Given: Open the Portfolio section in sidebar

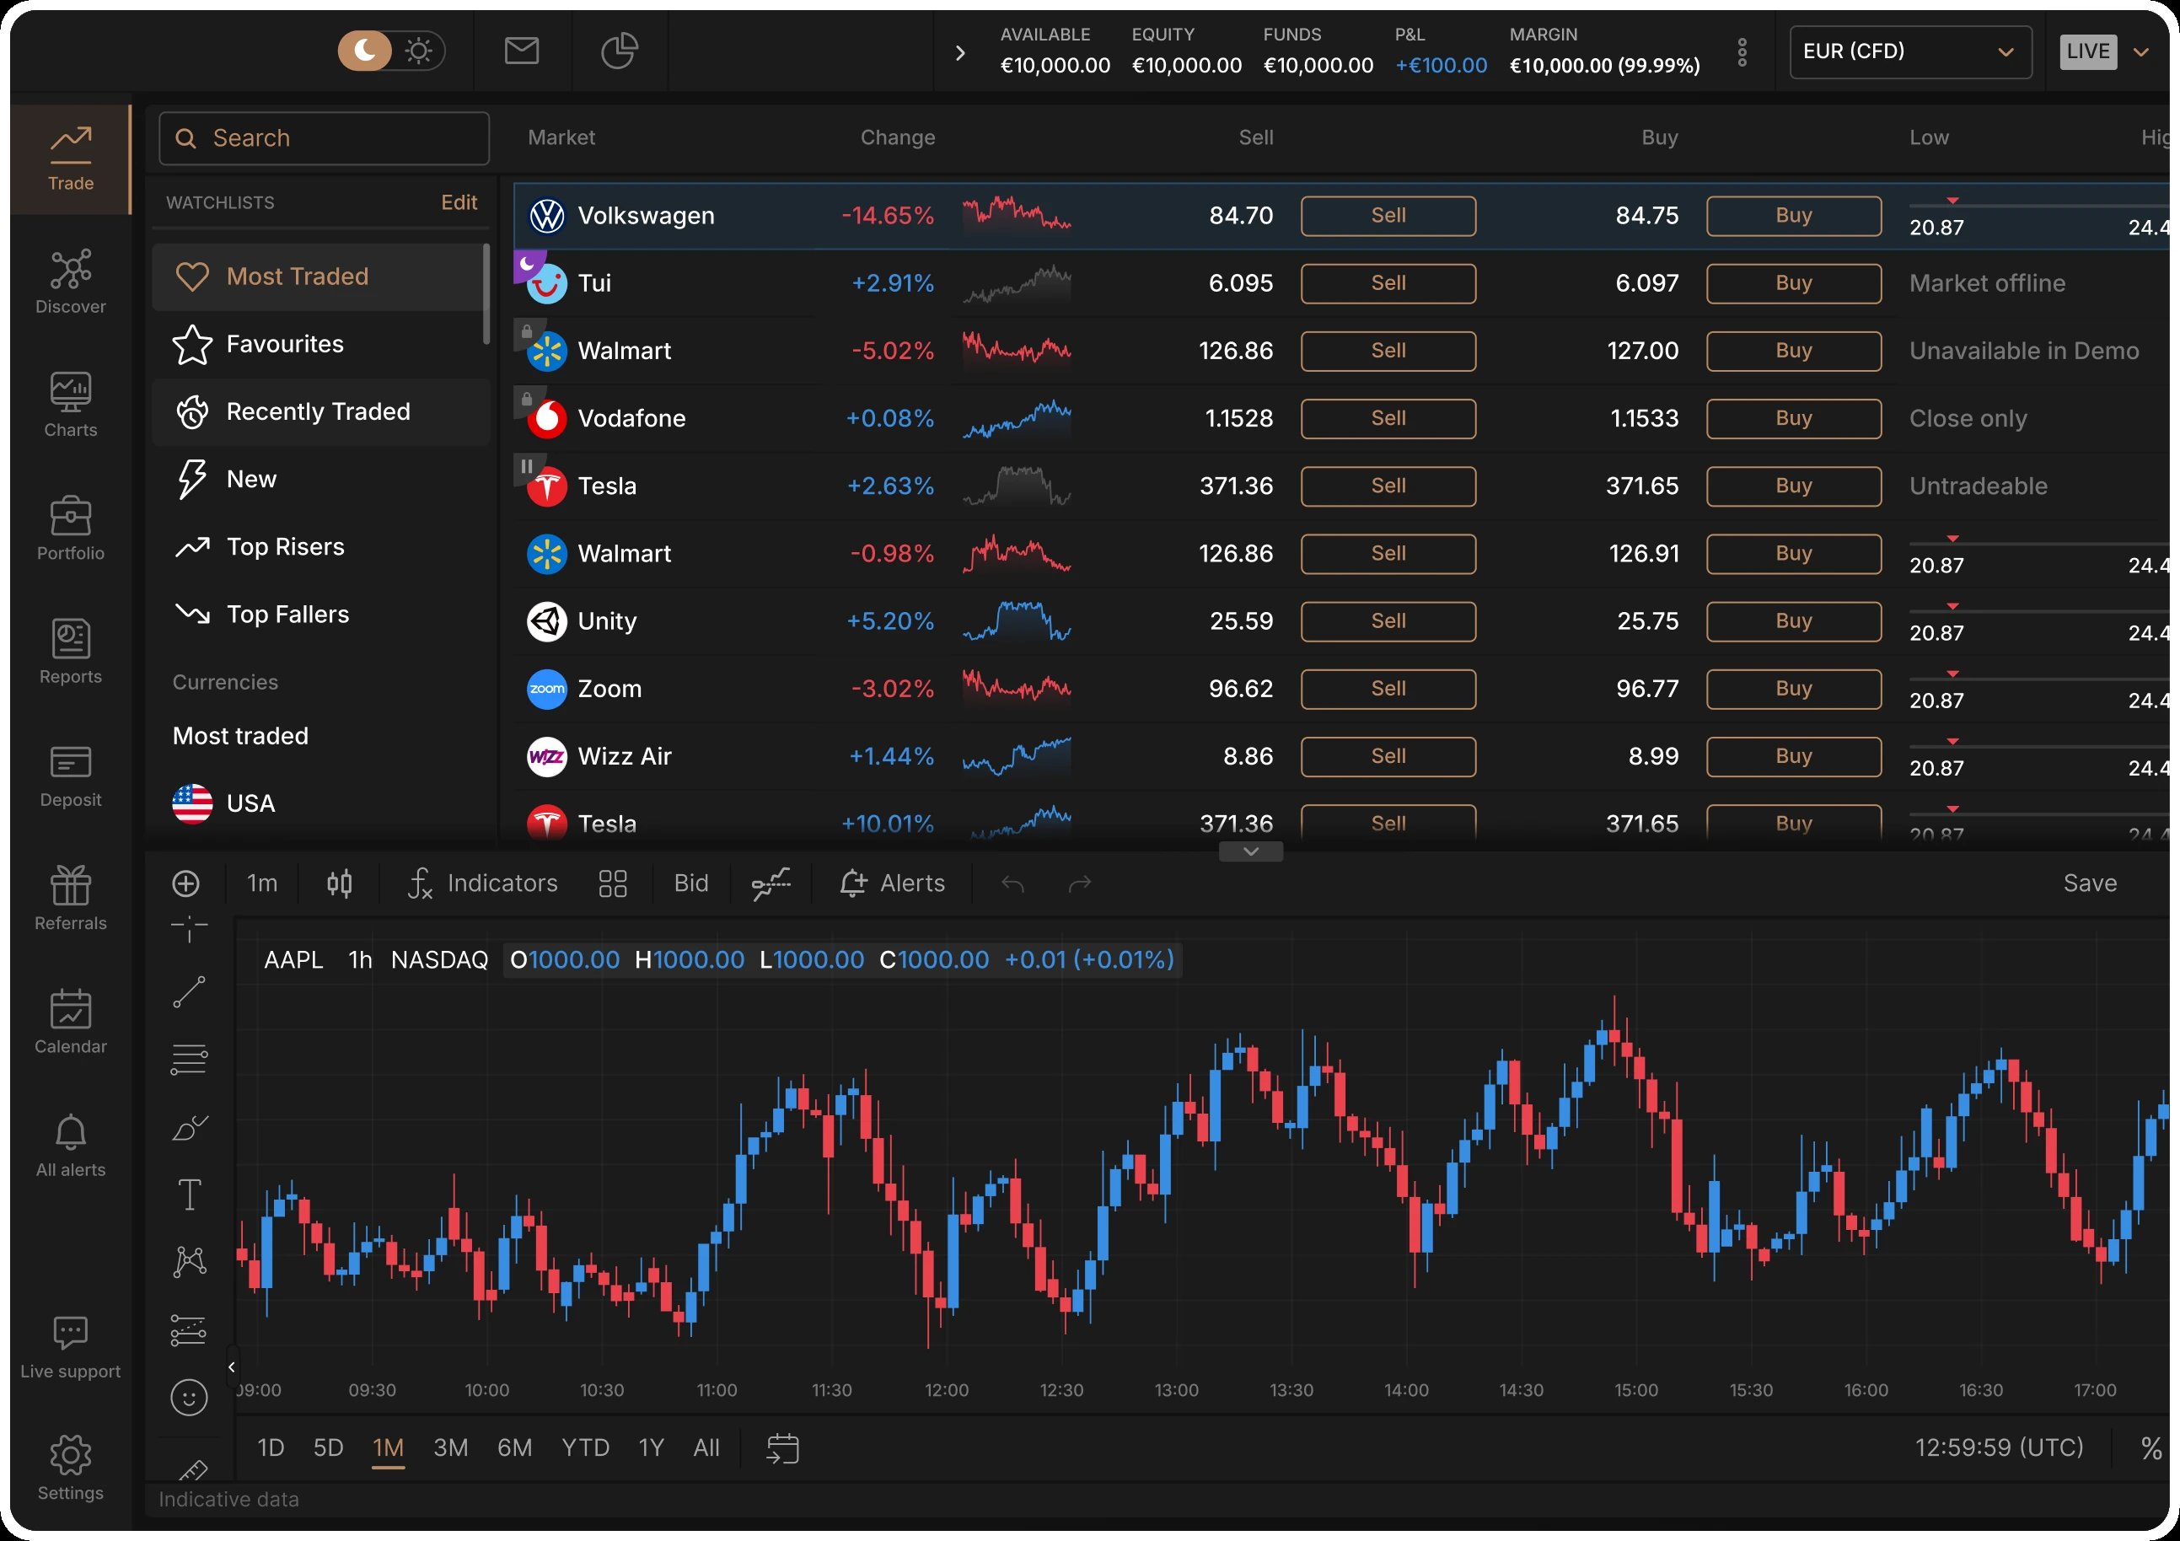Looking at the screenshot, I should (x=70, y=528).
